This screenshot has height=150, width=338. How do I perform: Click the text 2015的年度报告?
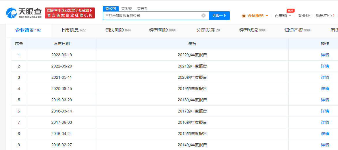coord(192,134)
